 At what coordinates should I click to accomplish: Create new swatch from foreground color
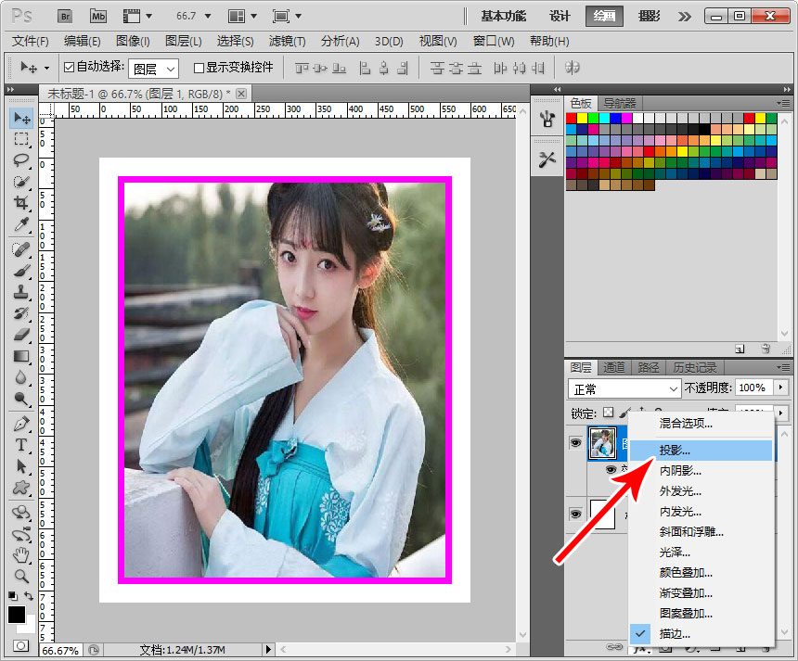click(x=740, y=349)
